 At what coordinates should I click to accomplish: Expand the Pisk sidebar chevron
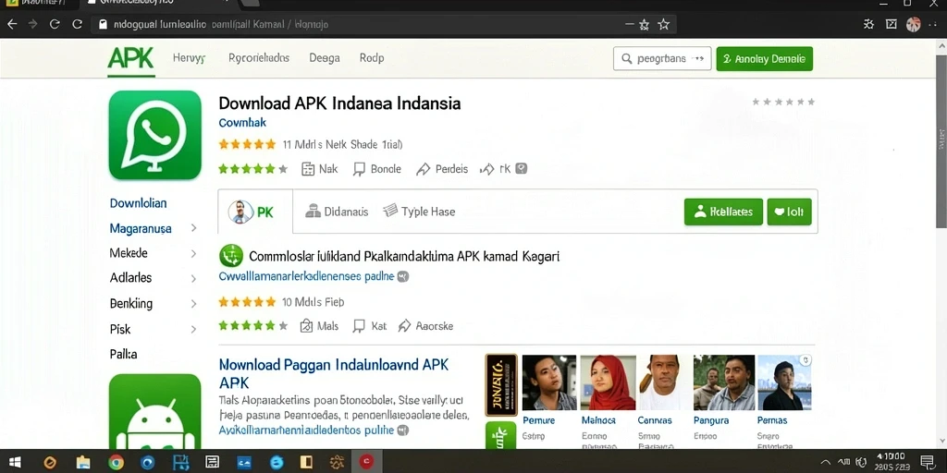point(194,330)
